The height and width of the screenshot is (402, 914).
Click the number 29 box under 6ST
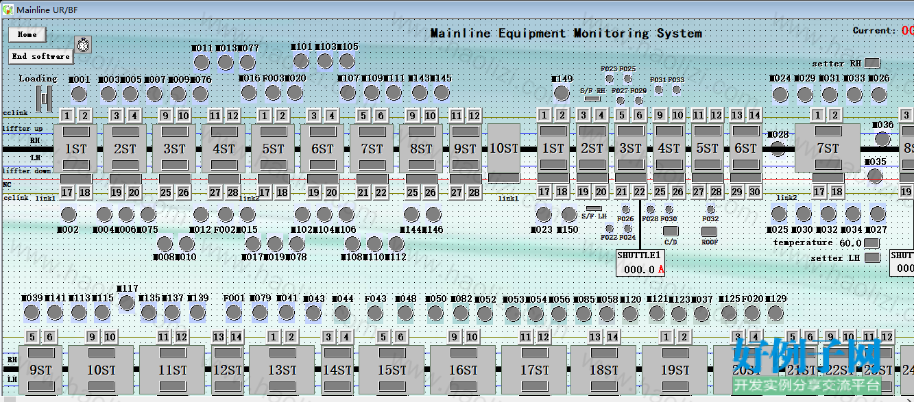coord(737,192)
